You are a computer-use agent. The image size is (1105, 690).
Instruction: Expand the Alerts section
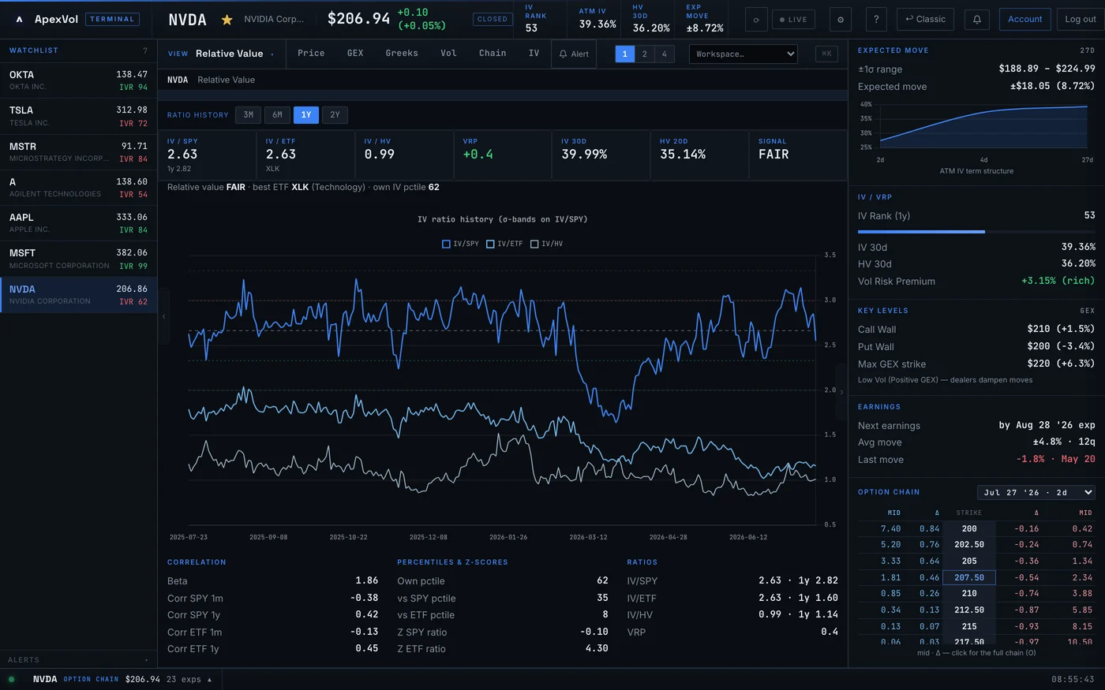[78, 660]
